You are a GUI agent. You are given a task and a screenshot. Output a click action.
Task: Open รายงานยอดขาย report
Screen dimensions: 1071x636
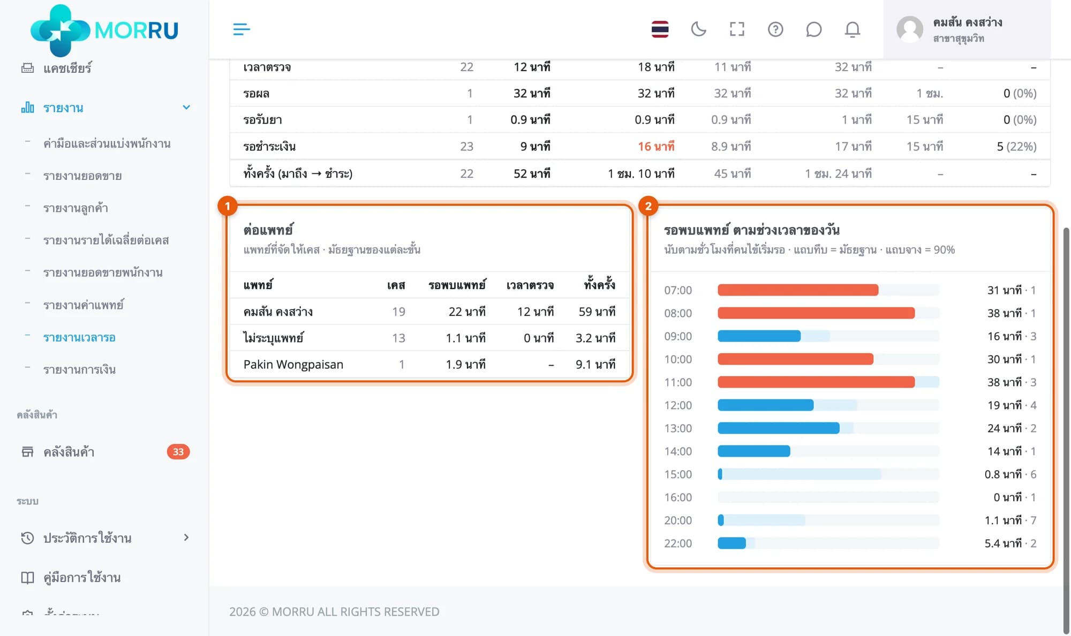click(82, 176)
